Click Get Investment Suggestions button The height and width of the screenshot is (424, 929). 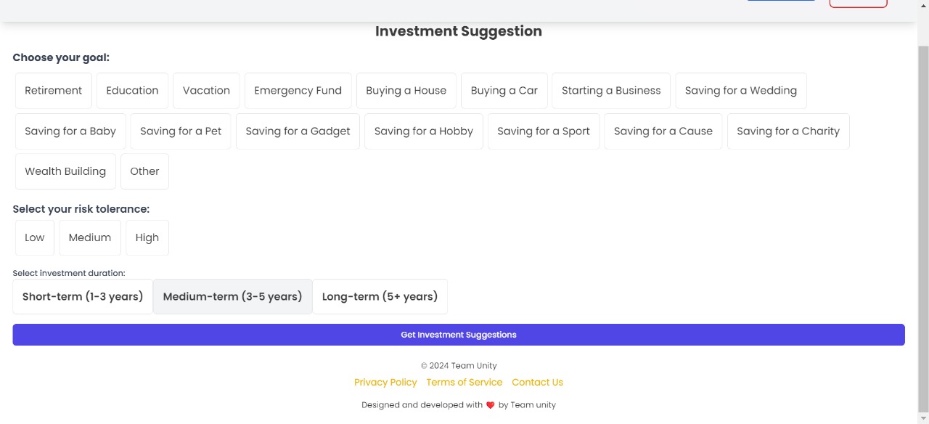pyautogui.click(x=459, y=335)
